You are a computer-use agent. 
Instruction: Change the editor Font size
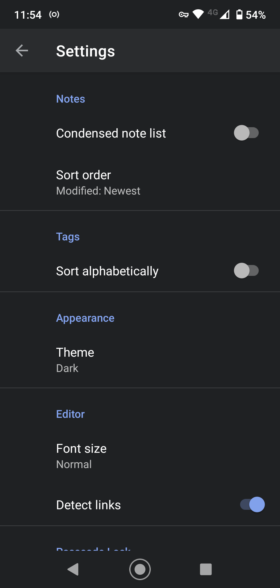(81, 456)
